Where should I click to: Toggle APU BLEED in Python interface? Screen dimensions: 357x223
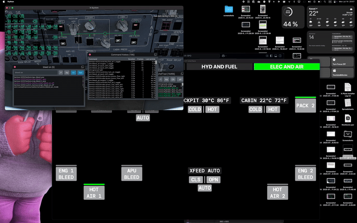(132, 174)
